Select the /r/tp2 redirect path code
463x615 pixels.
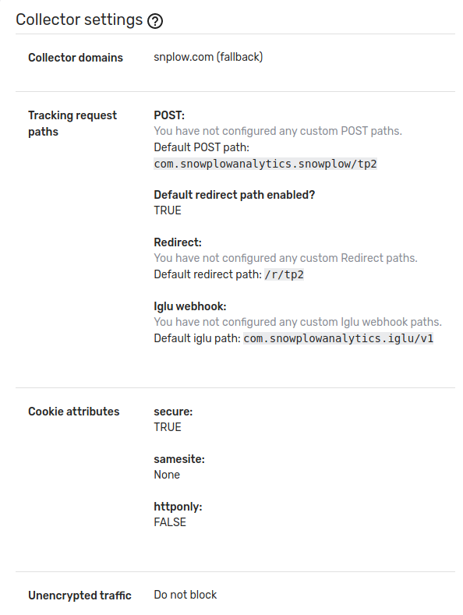(284, 274)
